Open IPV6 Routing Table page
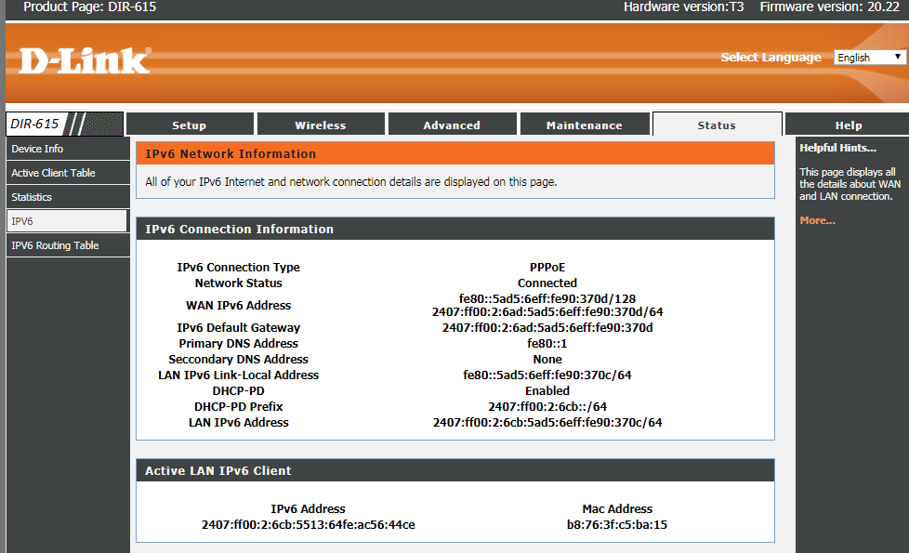The image size is (909, 553). tap(68, 245)
